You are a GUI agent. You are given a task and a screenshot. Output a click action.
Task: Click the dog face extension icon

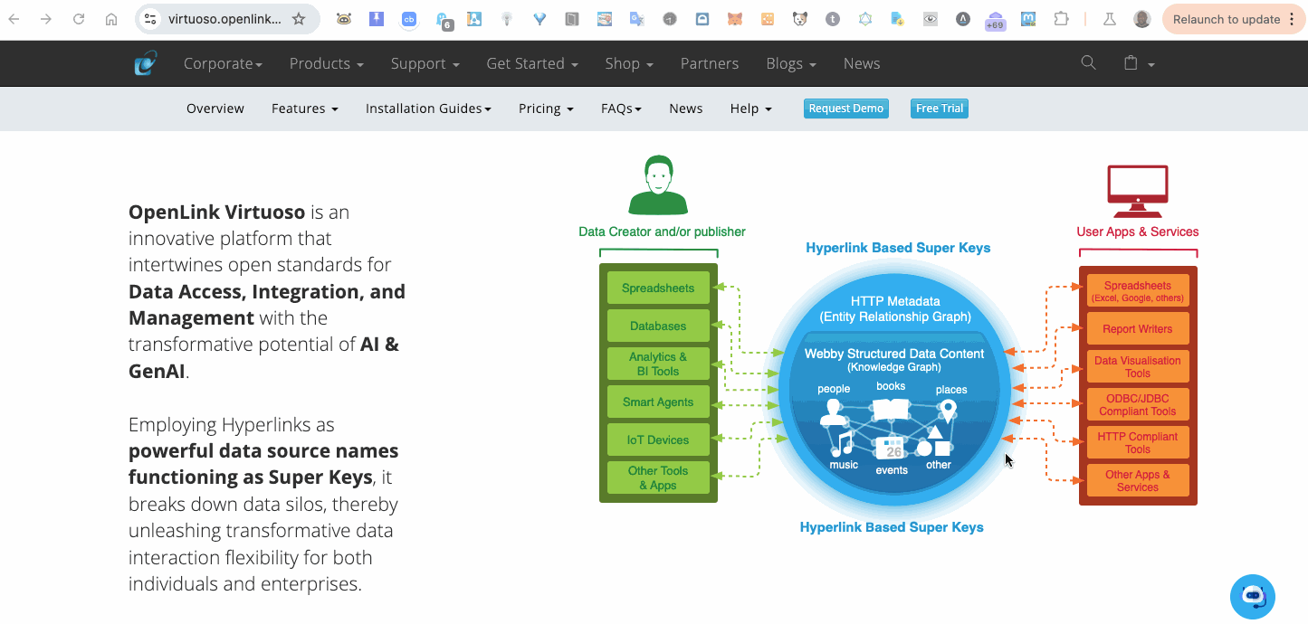coord(800,19)
